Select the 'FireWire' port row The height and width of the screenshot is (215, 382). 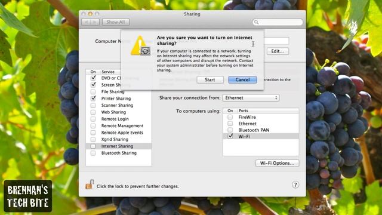[261, 117]
